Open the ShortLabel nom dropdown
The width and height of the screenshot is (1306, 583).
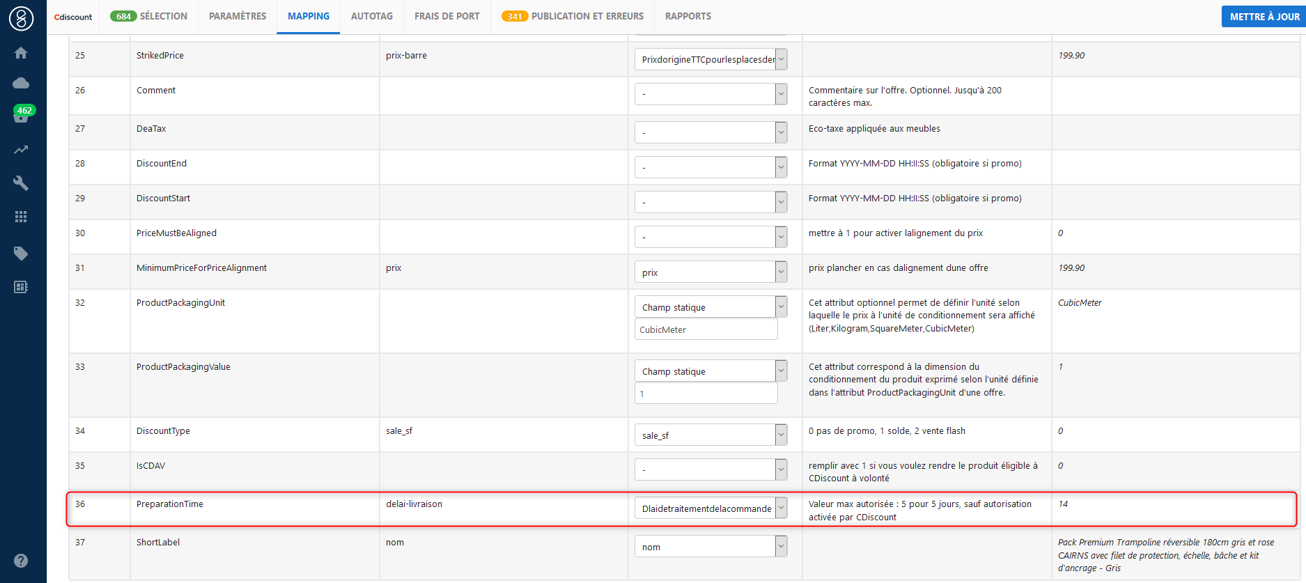point(710,547)
